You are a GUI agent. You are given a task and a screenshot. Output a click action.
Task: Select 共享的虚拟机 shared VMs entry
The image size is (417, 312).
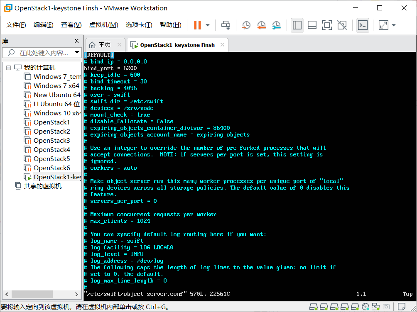tap(42, 186)
